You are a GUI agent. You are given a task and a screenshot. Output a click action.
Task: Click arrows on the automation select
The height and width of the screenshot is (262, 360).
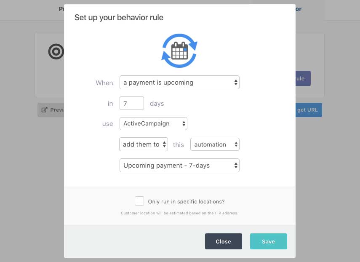(236, 144)
